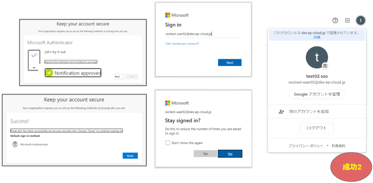This screenshot has height=183, width=373.
Task: Click the email input field in Sign in
Action: 203,34
